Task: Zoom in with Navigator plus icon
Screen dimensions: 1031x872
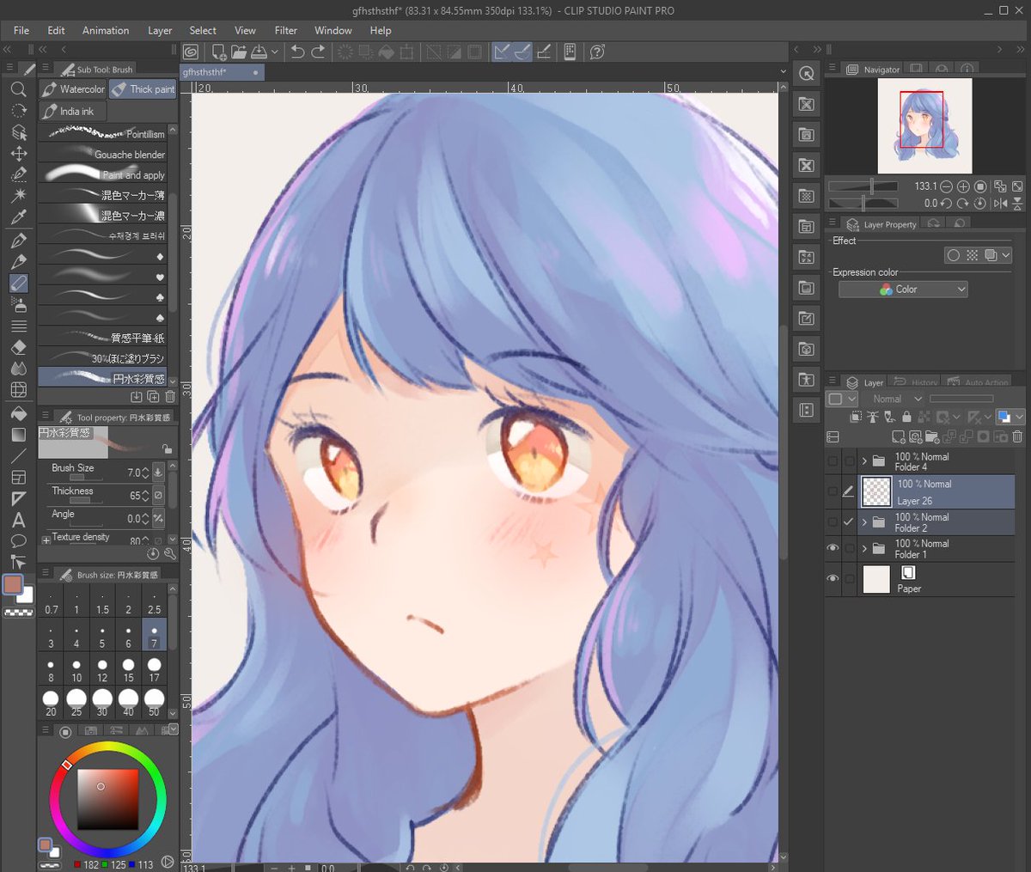Action: click(963, 186)
